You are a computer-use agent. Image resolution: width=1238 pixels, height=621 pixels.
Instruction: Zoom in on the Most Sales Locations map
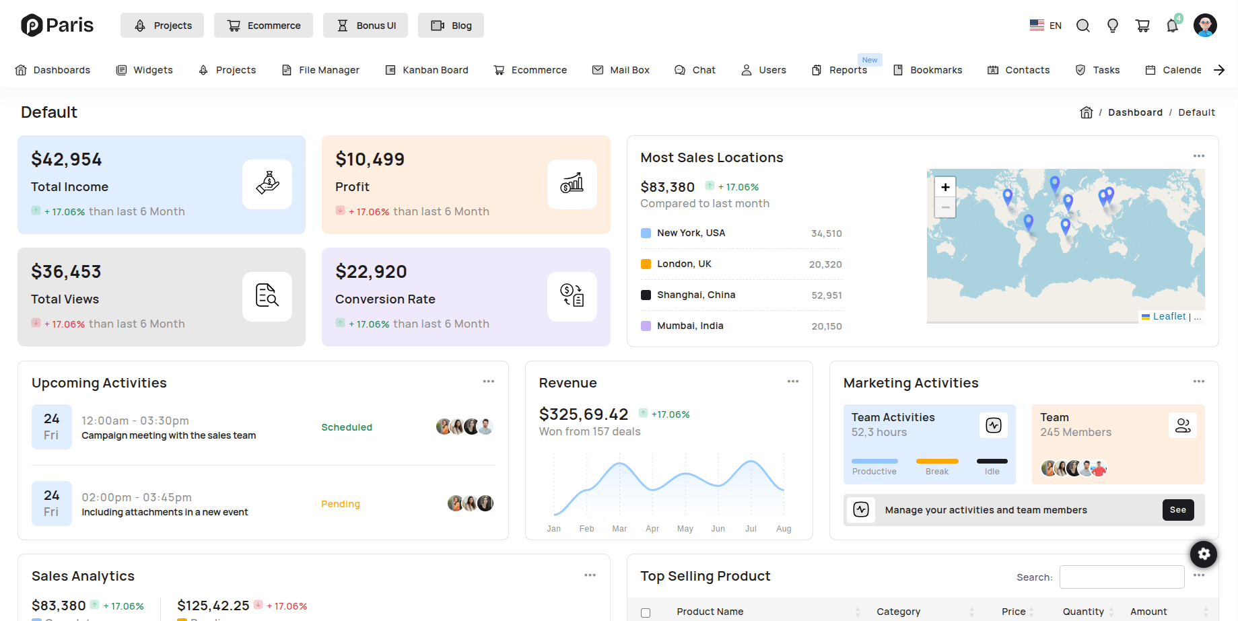tap(945, 186)
